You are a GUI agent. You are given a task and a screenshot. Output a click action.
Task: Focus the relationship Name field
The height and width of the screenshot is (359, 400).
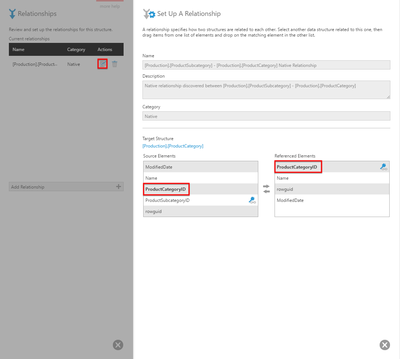tap(266, 65)
